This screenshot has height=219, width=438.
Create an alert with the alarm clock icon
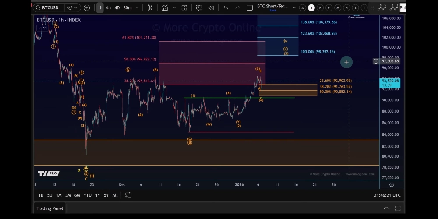pos(199,7)
